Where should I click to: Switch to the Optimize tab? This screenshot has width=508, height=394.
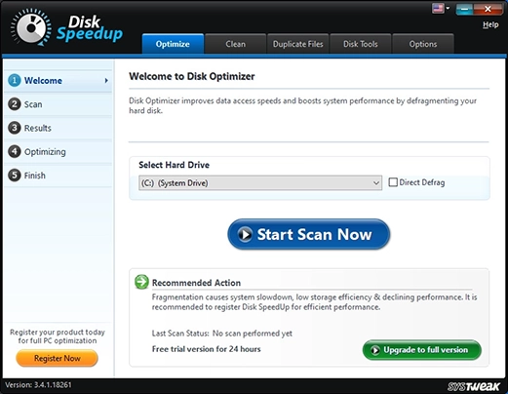tap(173, 44)
